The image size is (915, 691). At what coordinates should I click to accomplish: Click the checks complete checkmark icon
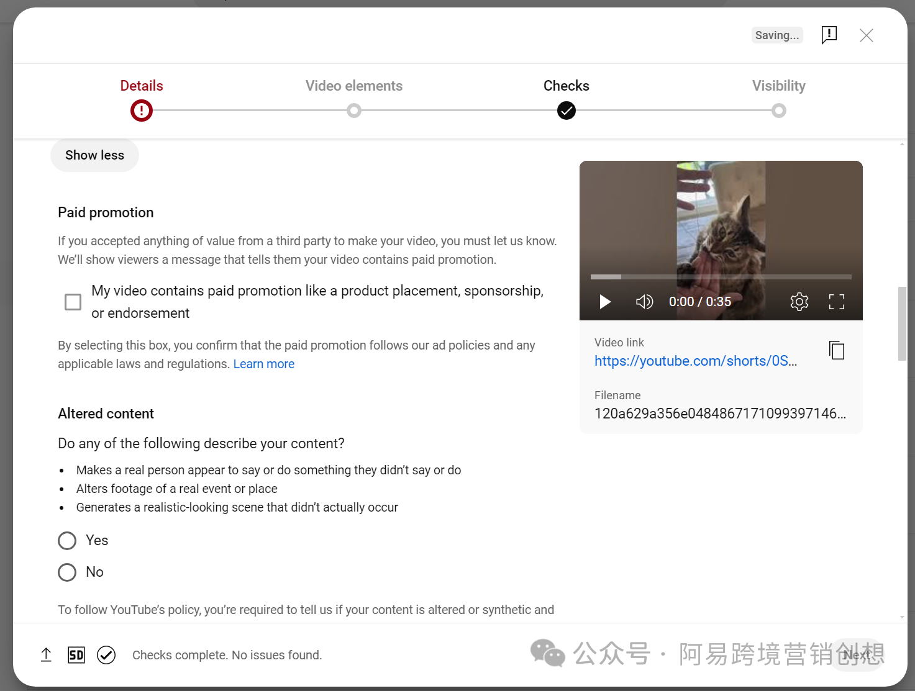pyautogui.click(x=106, y=655)
